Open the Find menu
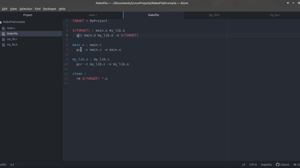300x168 pixels. (37, 9)
